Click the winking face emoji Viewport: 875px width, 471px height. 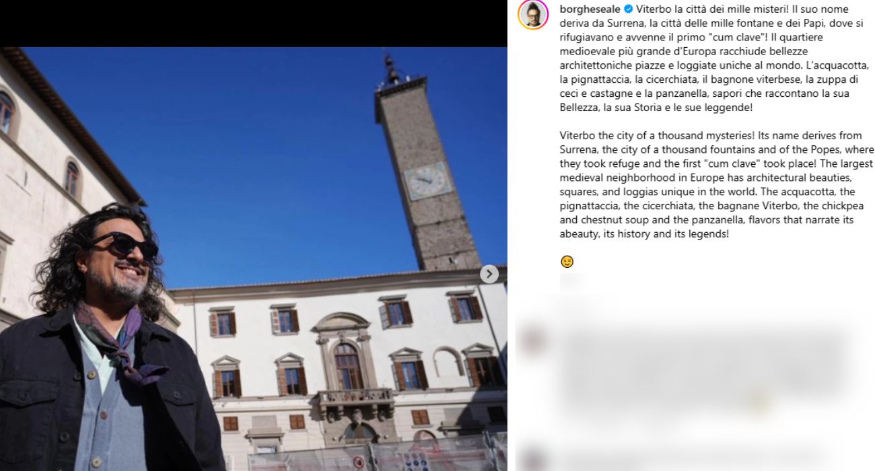[x=567, y=262]
